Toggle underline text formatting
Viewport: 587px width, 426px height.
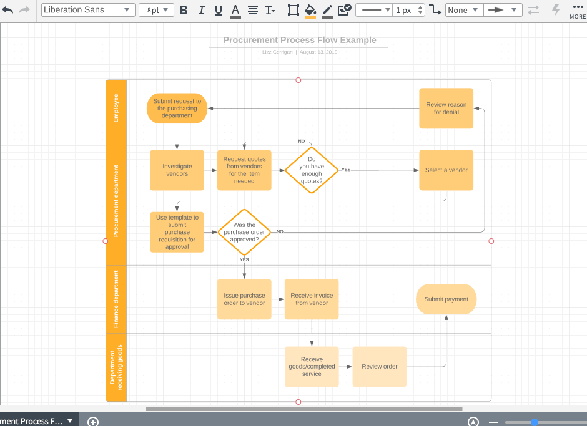(x=218, y=10)
